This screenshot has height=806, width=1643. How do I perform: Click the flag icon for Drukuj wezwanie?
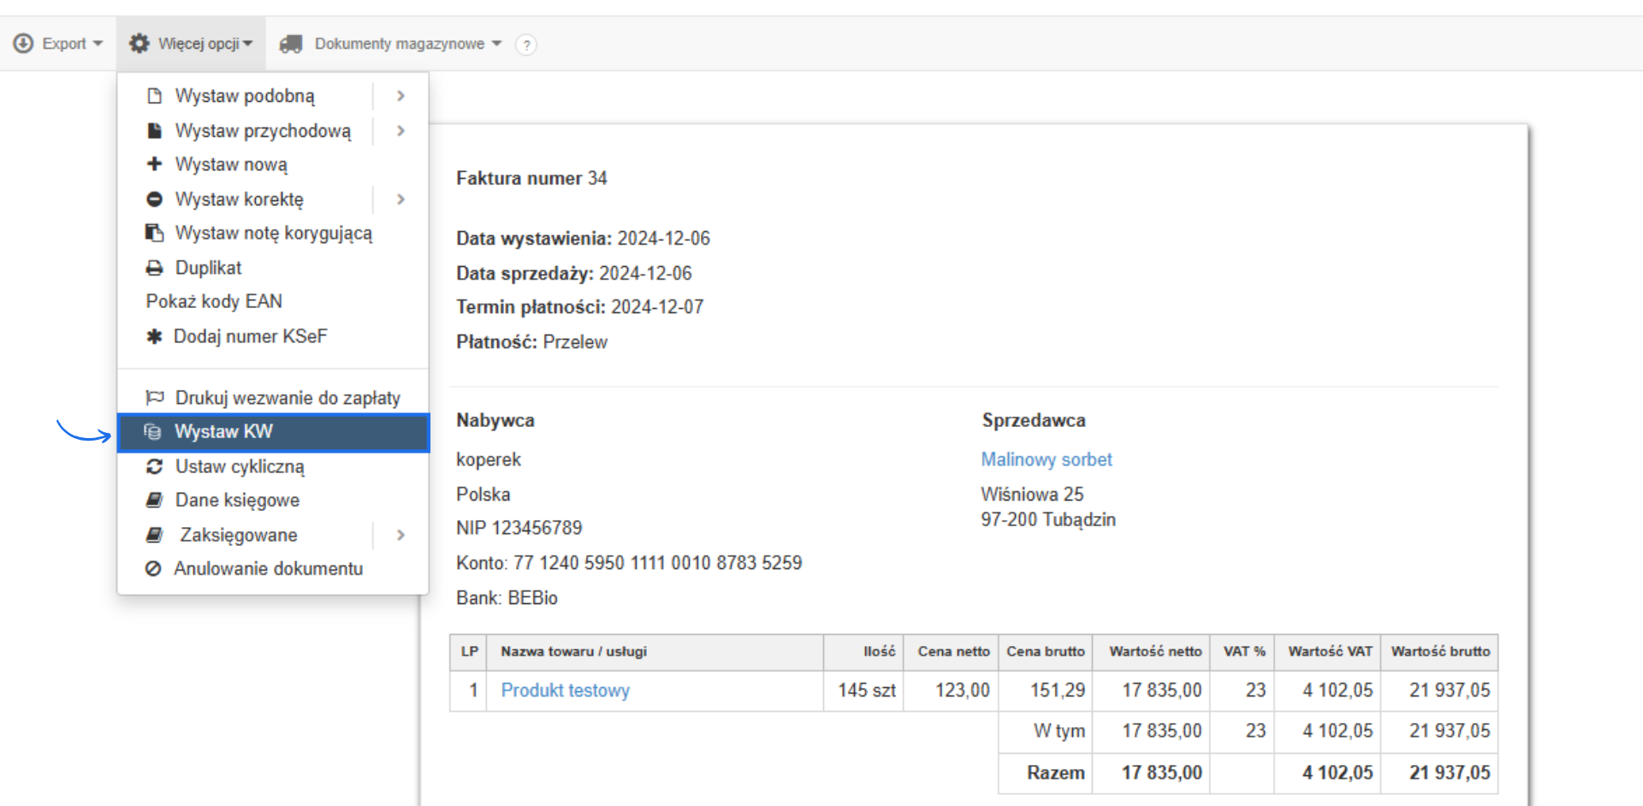[154, 397]
